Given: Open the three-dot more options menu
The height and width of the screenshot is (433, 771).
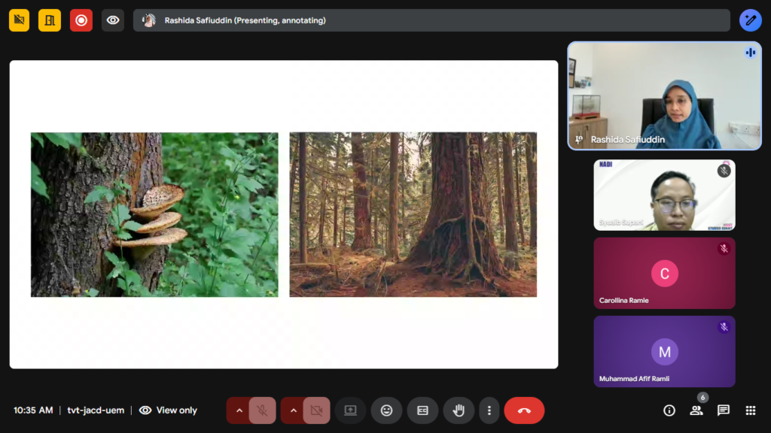Looking at the screenshot, I should coord(489,410).
